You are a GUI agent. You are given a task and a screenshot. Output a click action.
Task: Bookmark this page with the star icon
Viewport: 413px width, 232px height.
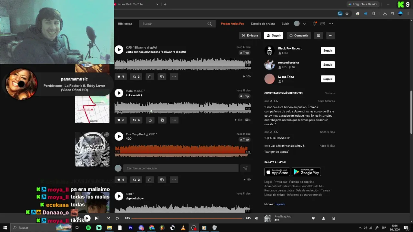click(x=347, y=14)
